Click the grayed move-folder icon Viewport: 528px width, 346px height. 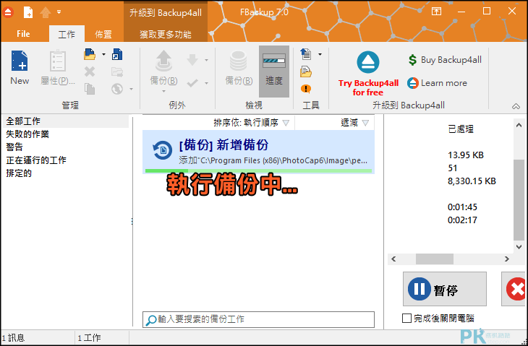(x=117, y=72)
